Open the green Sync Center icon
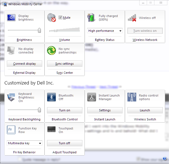The image size is (169, 164). (51, 50)
